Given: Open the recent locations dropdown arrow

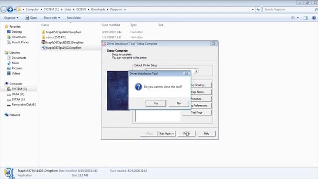Looking at the screenshot, I should (15, 9).
